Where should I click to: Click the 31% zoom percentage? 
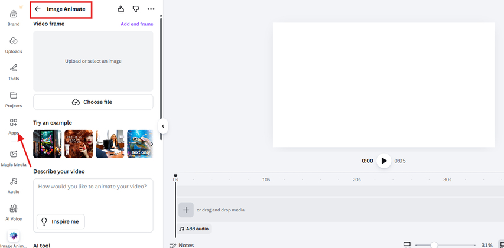487,246
